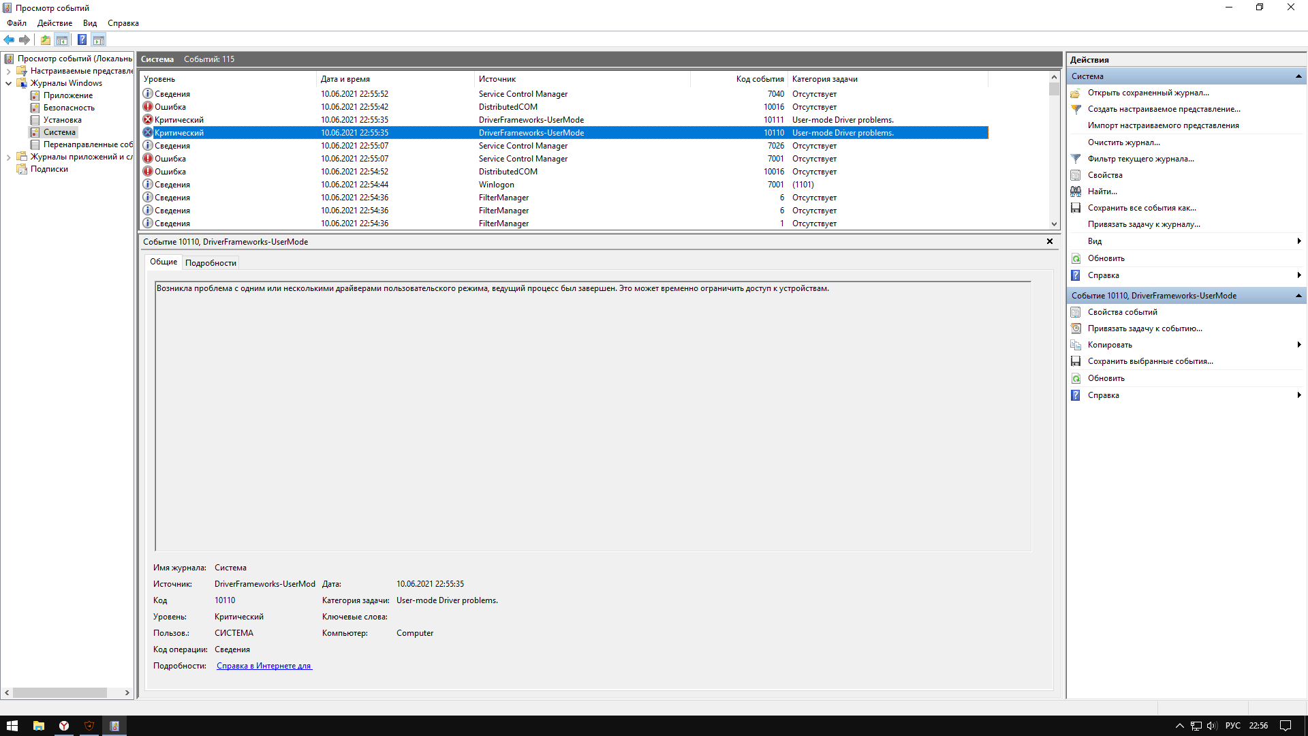Click the Event Viewer taskbar button
1308x736 pixels.
click(114, 726)
